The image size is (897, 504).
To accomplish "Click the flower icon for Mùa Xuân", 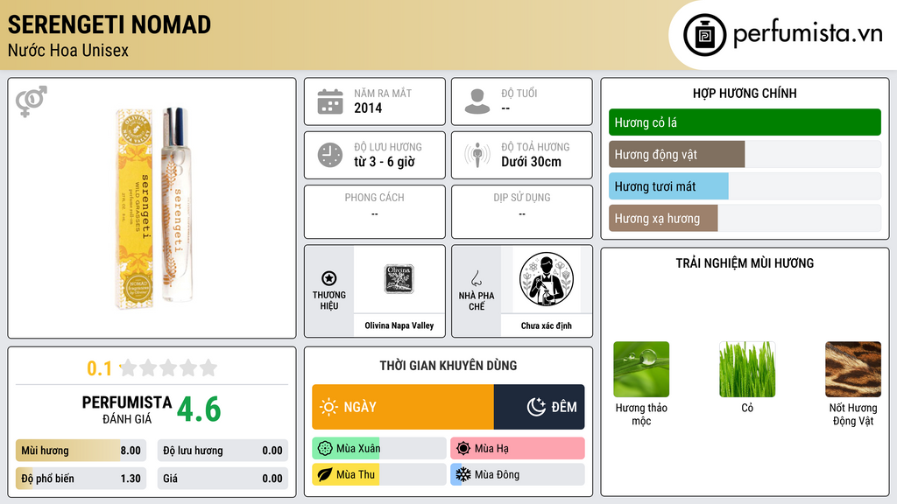I will click(x=325, y=449).
